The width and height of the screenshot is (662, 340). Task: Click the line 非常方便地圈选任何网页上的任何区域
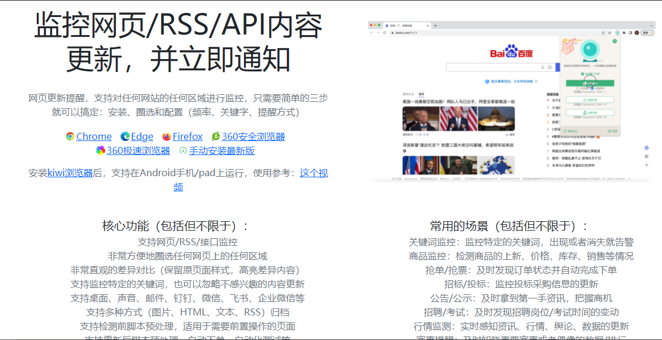(x=188, y=256)
